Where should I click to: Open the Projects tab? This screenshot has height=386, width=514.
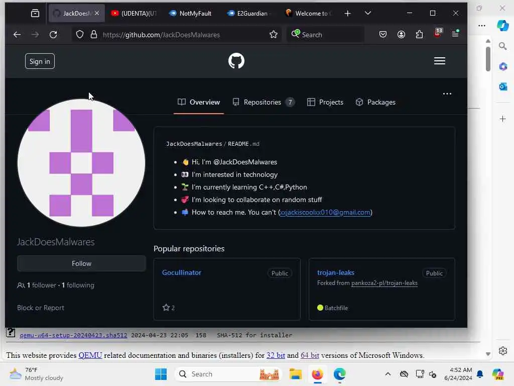point(325,102)
